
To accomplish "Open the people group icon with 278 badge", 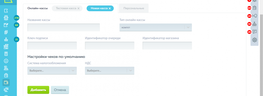I will [6, 18].
